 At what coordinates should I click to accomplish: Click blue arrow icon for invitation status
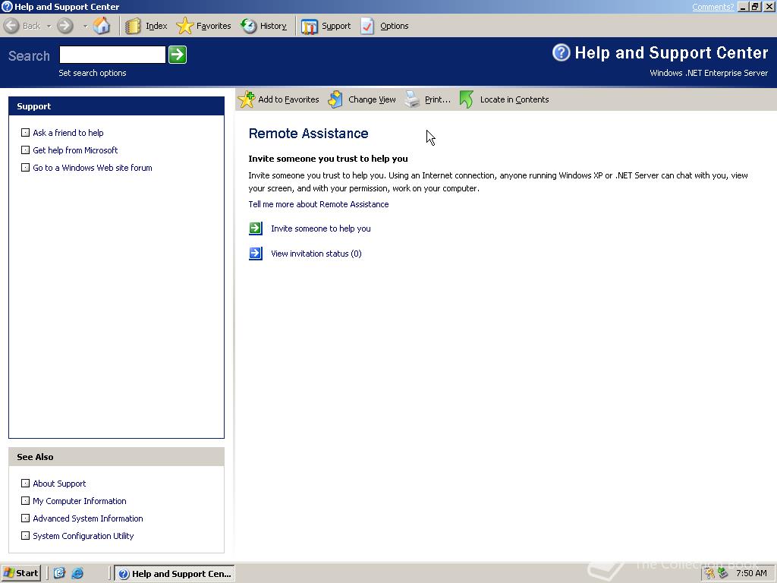point(256,254)
